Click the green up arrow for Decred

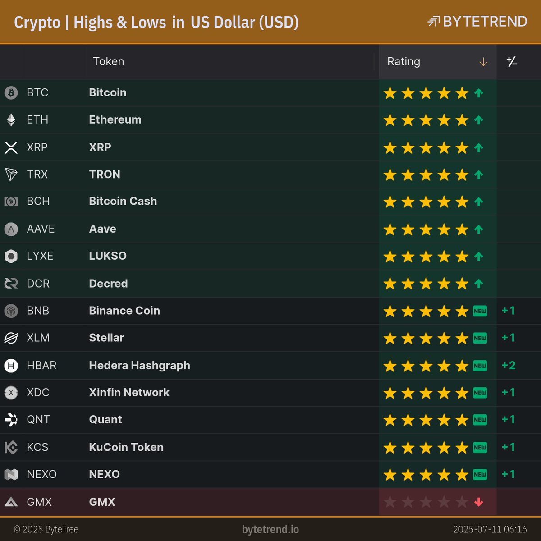[x=479, y=284]
